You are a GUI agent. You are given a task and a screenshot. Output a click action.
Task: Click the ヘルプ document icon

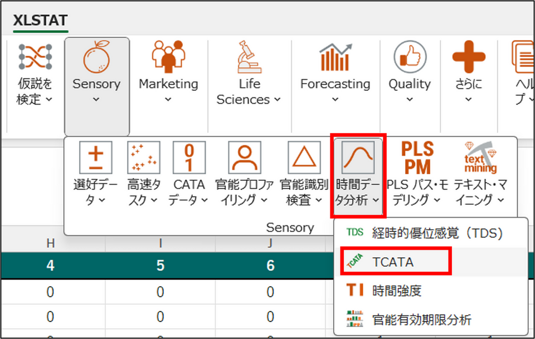523,57
